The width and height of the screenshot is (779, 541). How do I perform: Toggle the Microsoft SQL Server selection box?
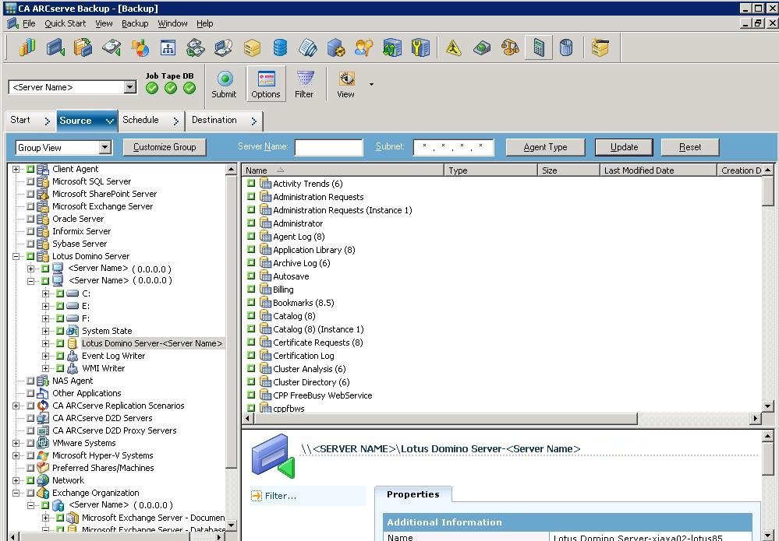tap(30, 181)
